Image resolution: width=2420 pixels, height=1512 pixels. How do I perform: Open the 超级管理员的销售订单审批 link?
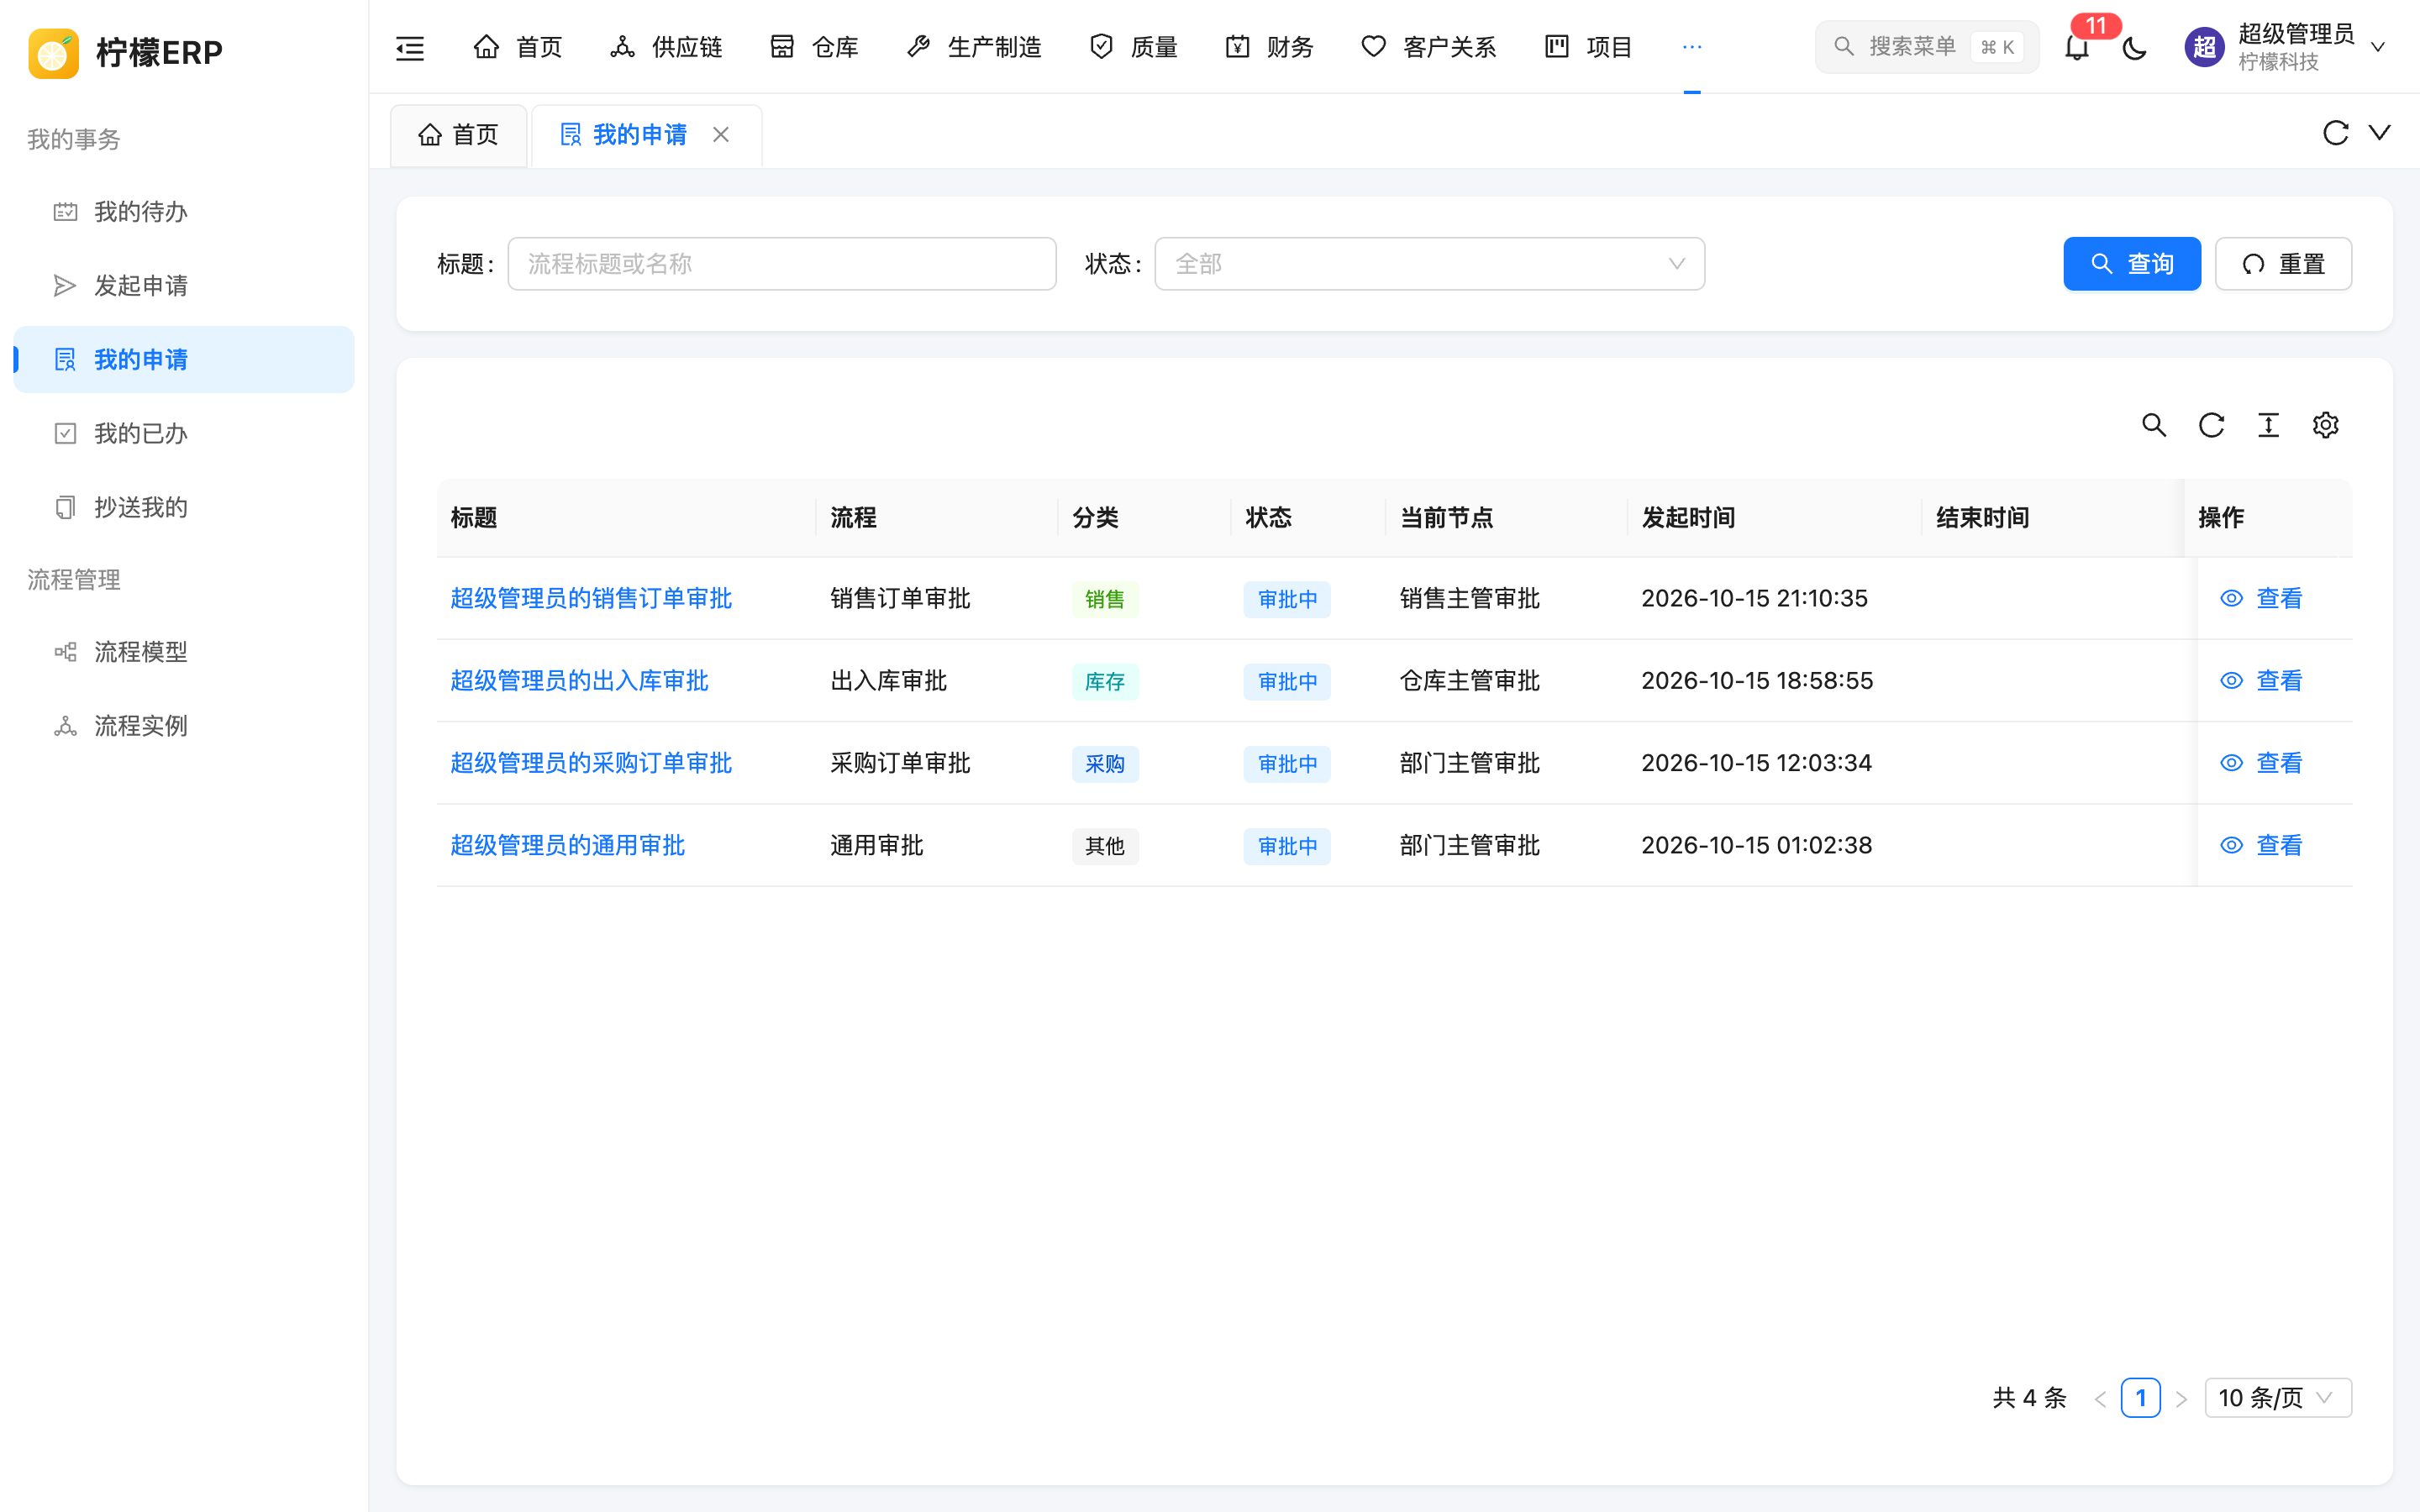[591, 598]
